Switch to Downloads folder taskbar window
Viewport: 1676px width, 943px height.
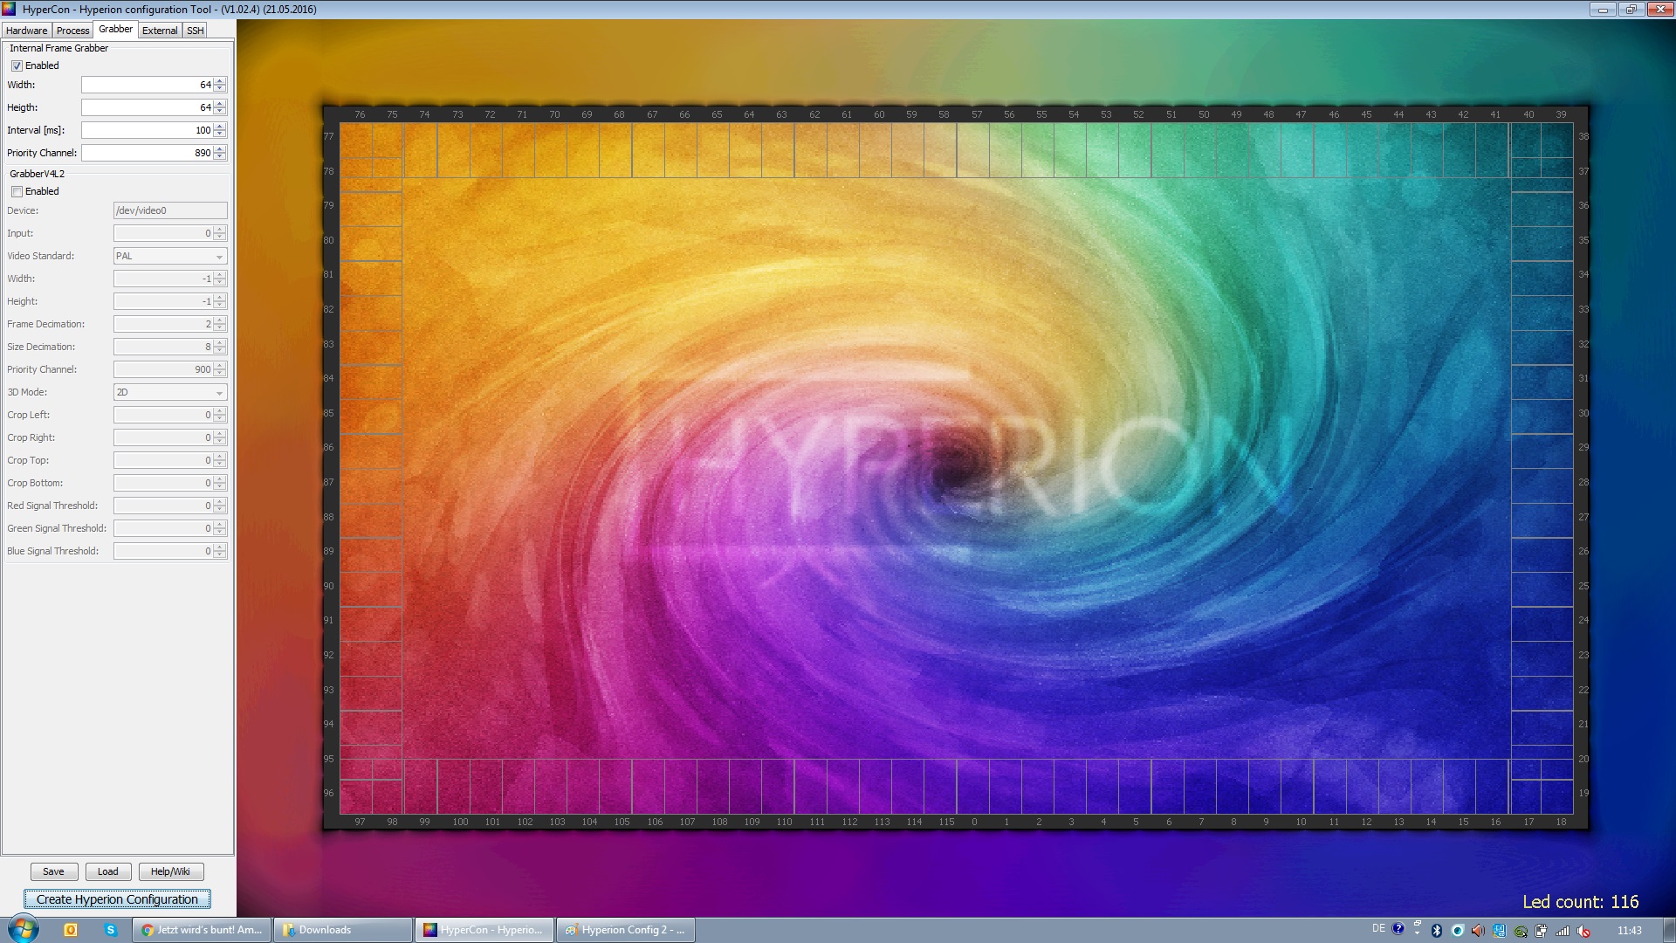tap(342, 930)
